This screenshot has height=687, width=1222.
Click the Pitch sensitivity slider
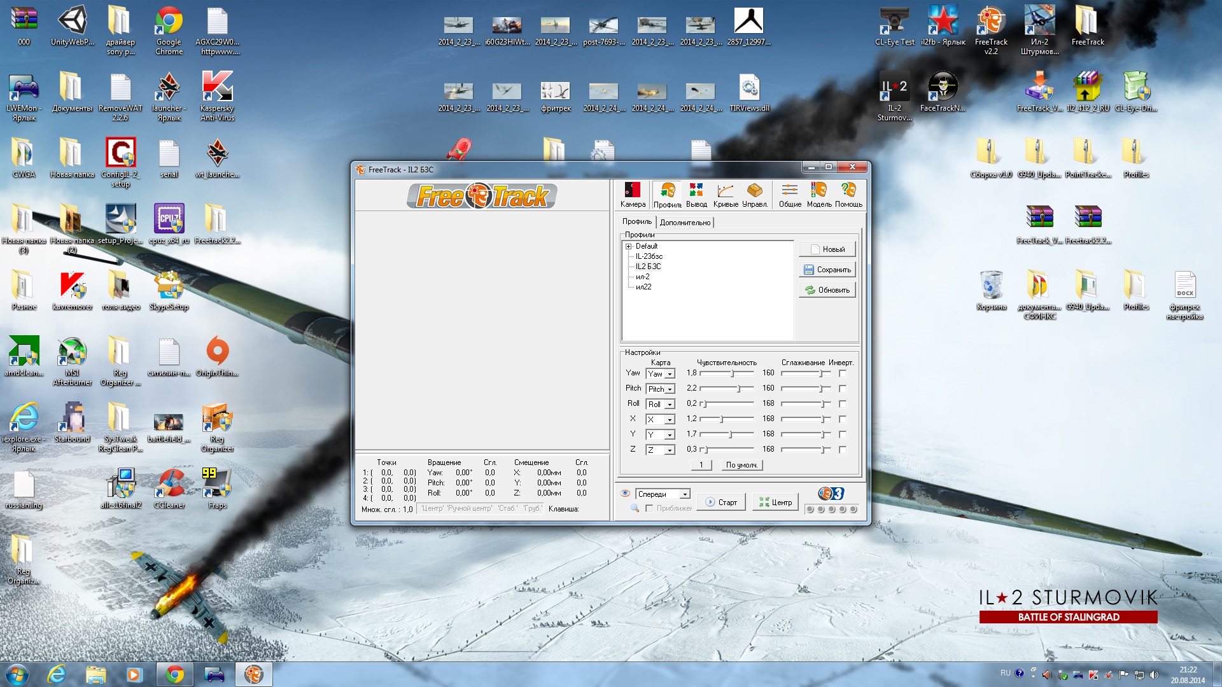pos(727,389)
